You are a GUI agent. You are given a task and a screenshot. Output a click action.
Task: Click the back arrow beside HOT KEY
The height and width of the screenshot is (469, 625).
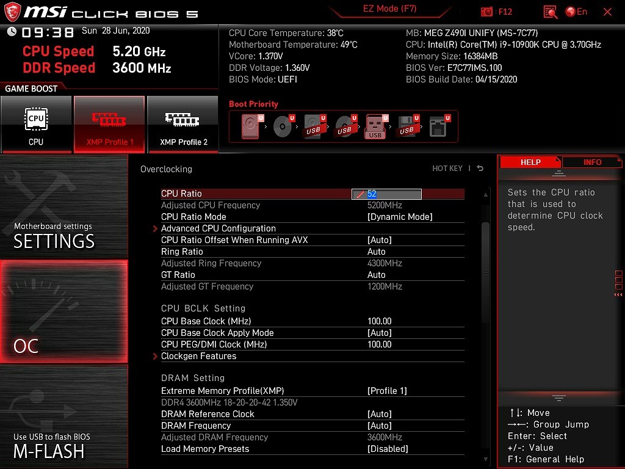pyautogui.click(x=480, y=169)
